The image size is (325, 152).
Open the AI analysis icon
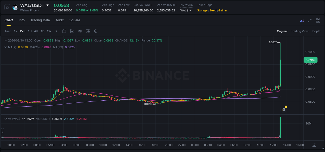(302, 21)
